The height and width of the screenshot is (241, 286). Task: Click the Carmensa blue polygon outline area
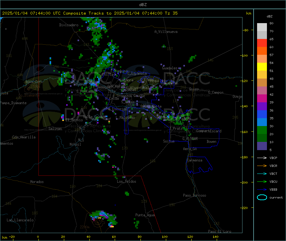coord(199,165)
